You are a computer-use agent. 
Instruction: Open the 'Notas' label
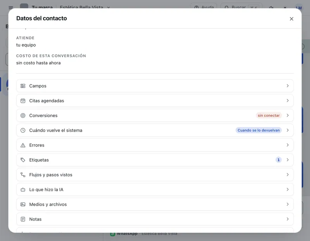click(35, 219)
